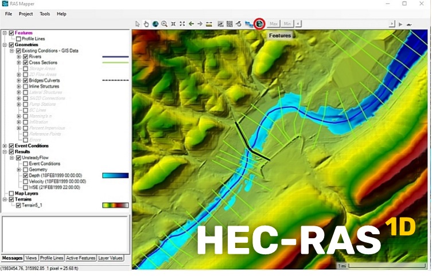The height and width of the screenshot is (279, 436).
Task: Activate the pan hand tool
Action: [x=146, y=24]
